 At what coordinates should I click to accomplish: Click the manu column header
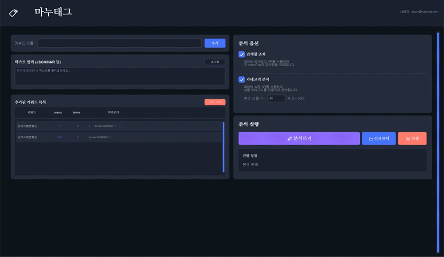tap(58, 112)
